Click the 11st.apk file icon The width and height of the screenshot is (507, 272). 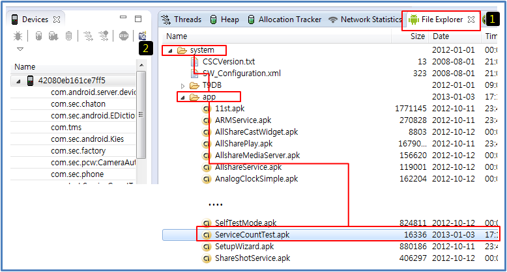pos(207,109)
